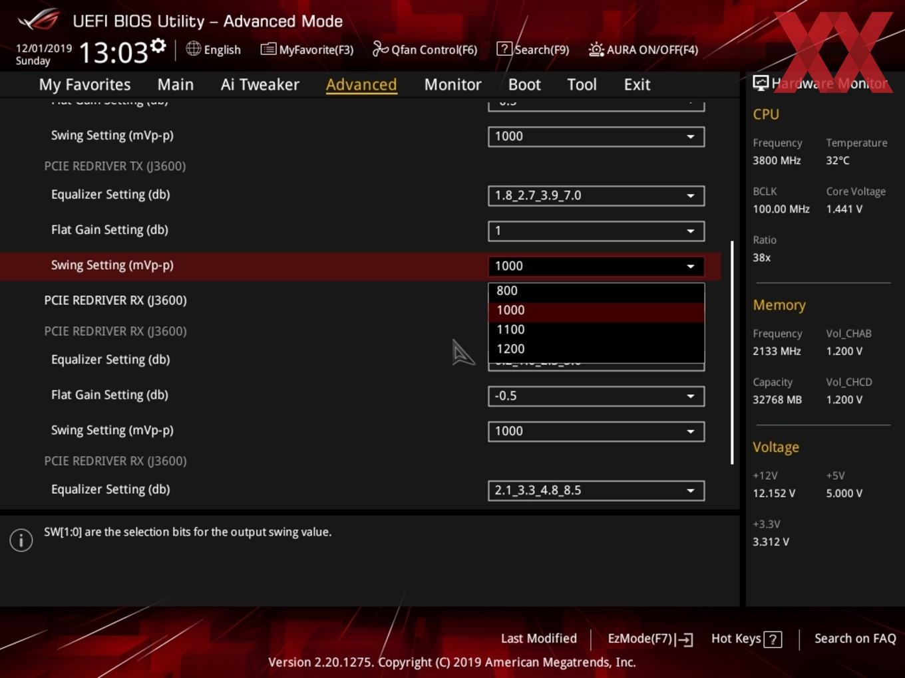Open TX Flat Gain Setting dropdown showing 1

tap(596, 231)
